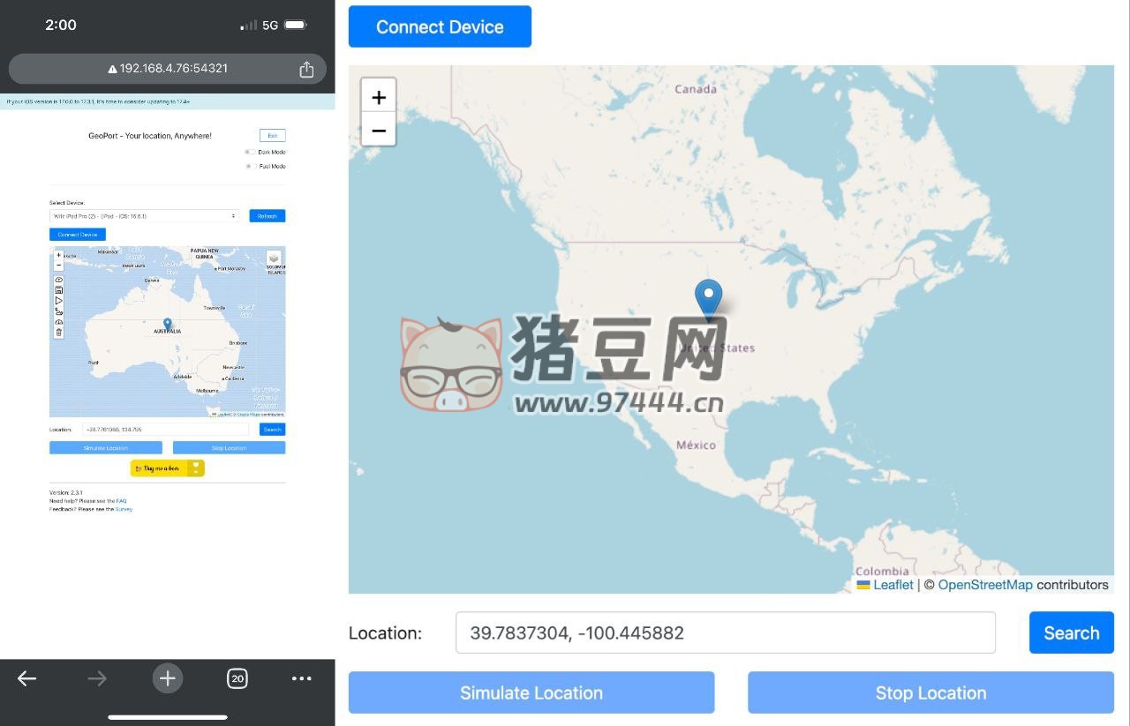Toggle the Fuel Mode switch
Screen dimensions: 1130x726
249,166
